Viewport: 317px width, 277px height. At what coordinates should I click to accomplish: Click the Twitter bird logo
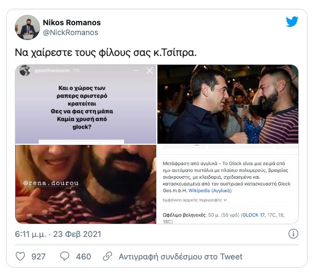292,21
